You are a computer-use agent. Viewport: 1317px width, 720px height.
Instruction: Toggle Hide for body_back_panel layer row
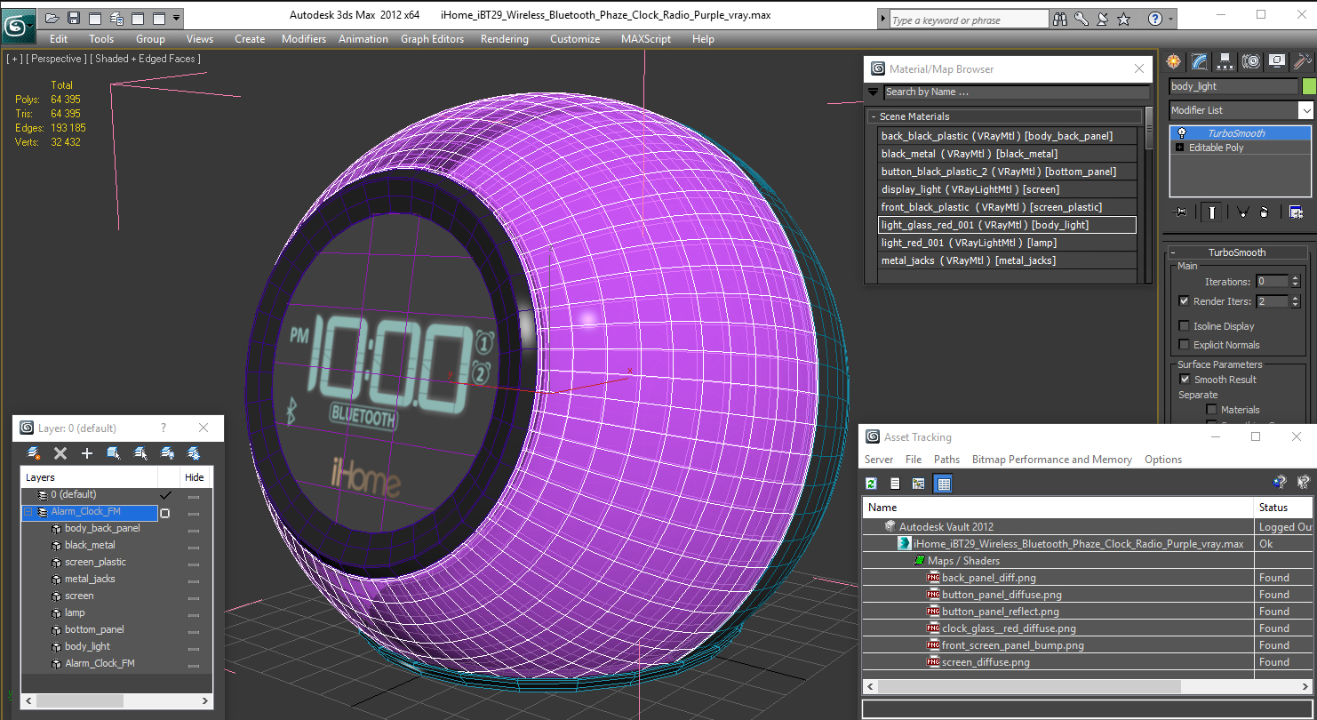(x=194, y=529)
